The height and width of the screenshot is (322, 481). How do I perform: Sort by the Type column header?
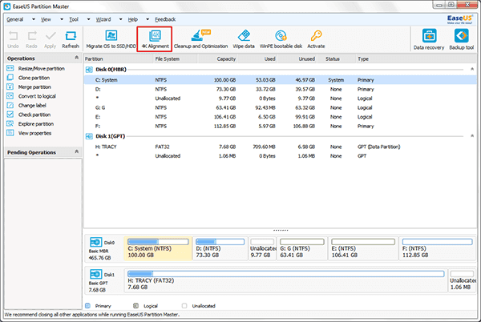[416, 58]
